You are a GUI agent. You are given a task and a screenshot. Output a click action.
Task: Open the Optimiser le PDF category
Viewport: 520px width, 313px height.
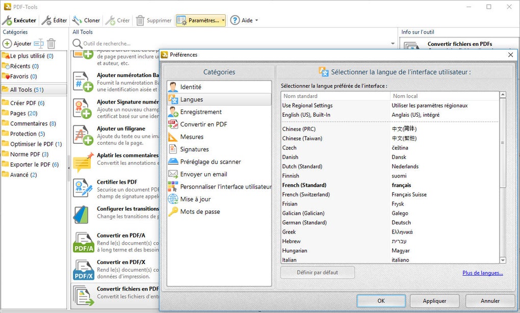pos(34,144)
